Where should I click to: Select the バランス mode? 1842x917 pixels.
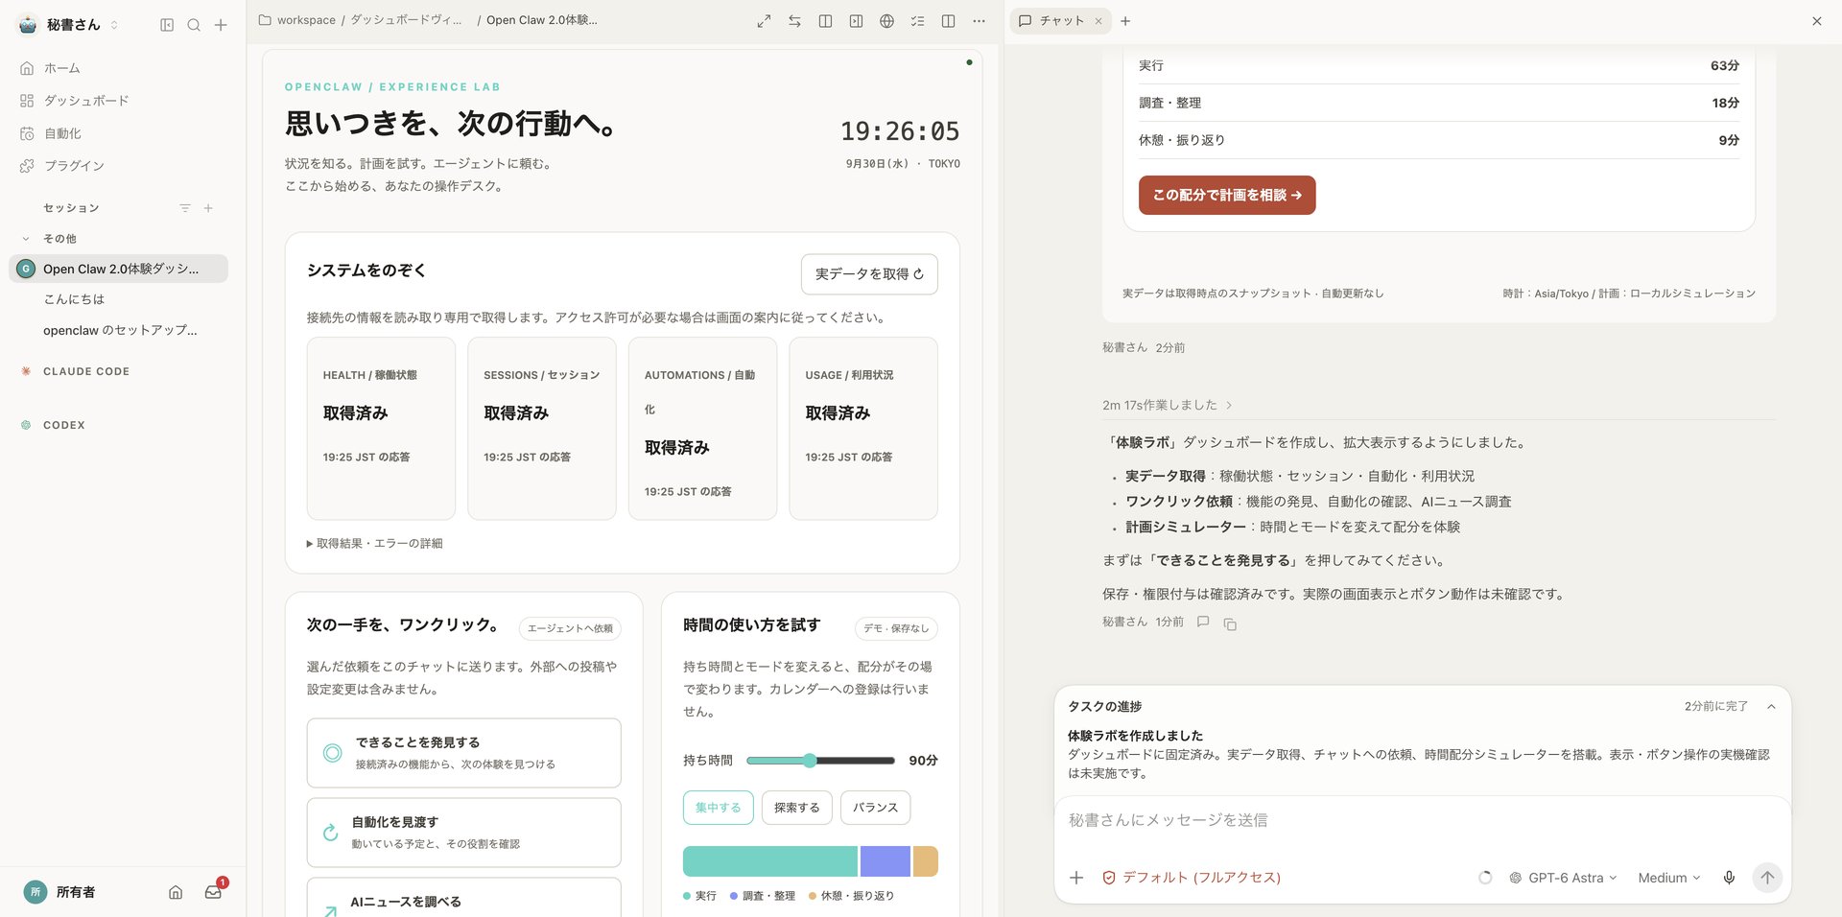tap(875, 808)
